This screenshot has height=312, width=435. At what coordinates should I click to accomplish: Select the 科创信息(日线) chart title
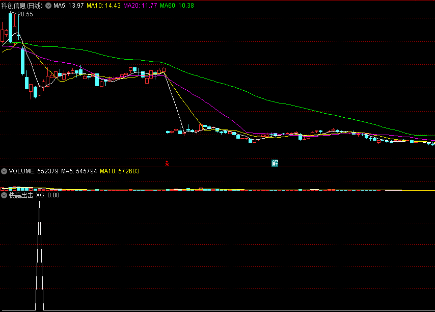[x=22, y=6]
